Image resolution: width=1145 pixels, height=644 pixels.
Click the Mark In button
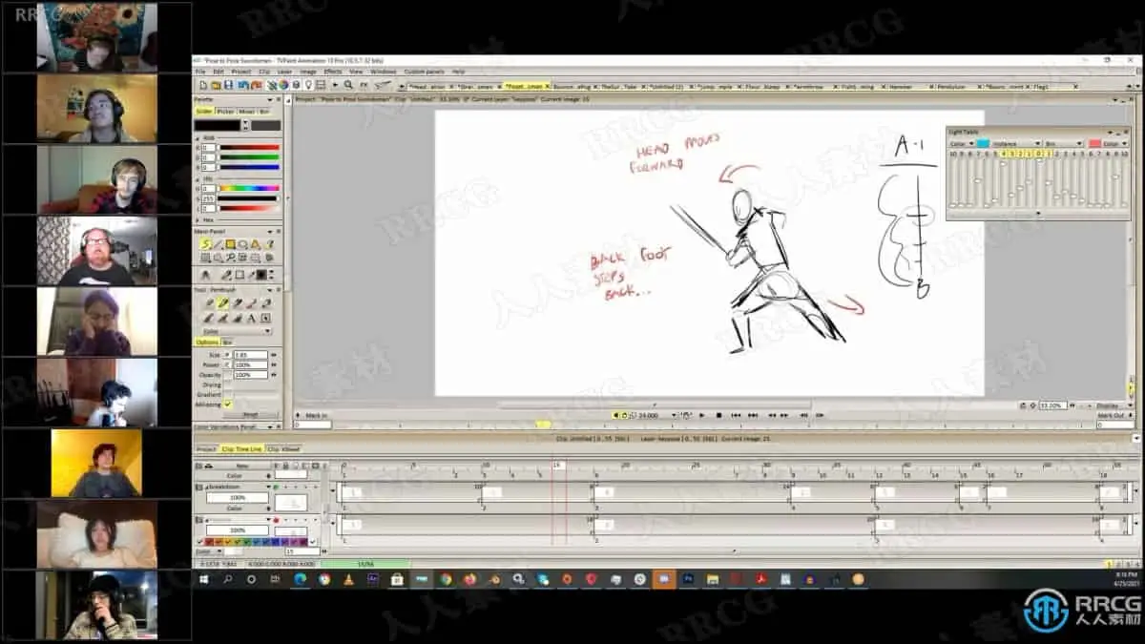pyautogui.click(x=316, y=415)
